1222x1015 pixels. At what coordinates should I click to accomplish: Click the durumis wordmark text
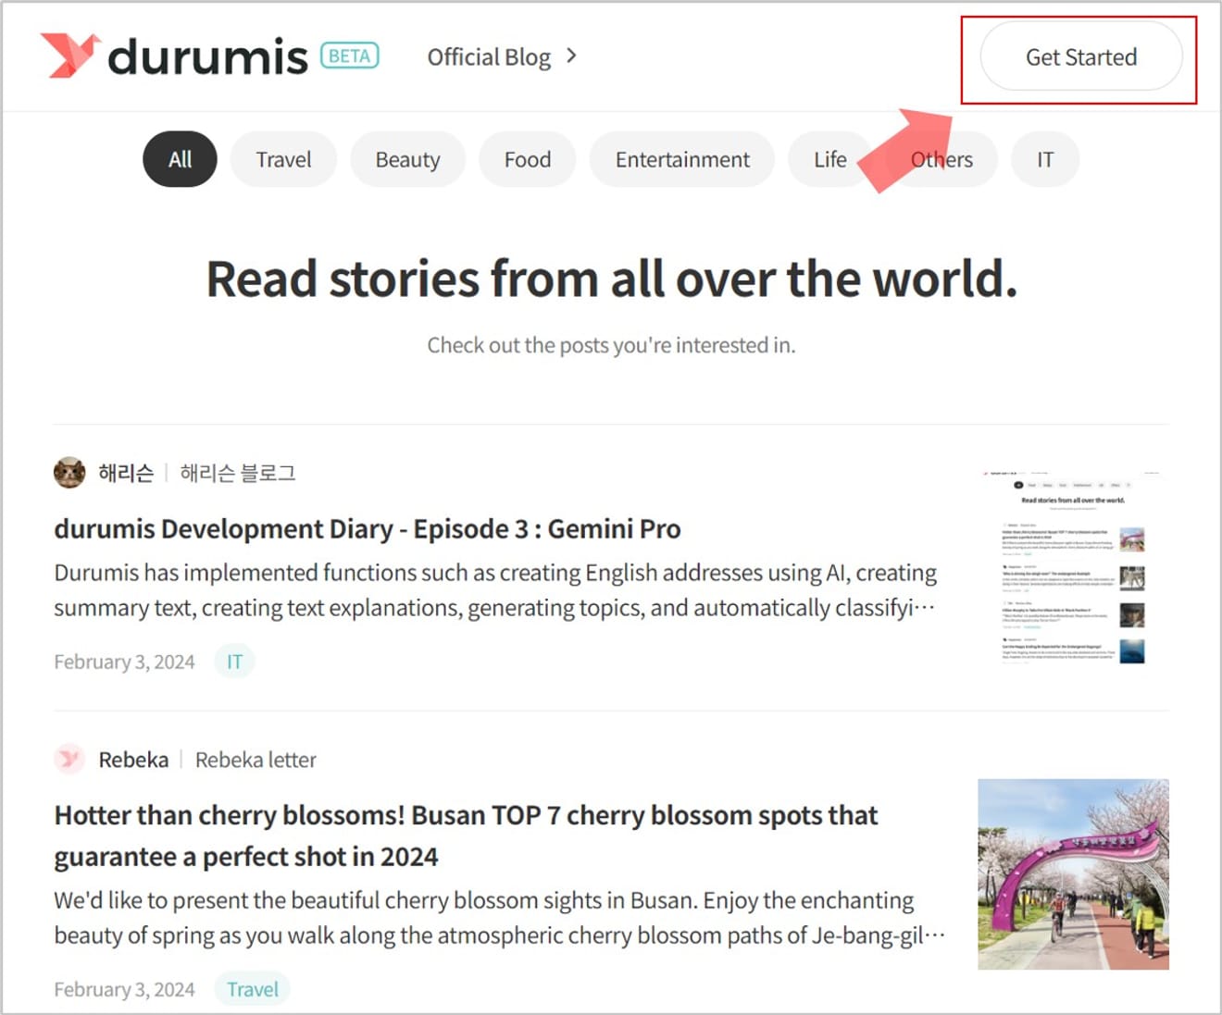click(x=207, y=57)
